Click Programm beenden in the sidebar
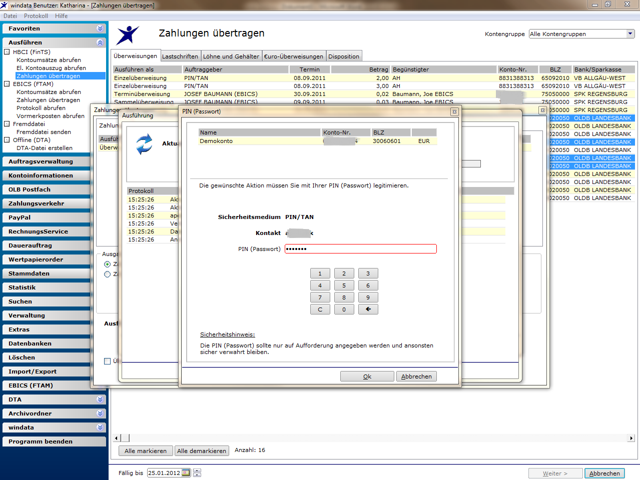Image resolution: width=640 pixels, height=480 pixels. [x=54, y=441]
